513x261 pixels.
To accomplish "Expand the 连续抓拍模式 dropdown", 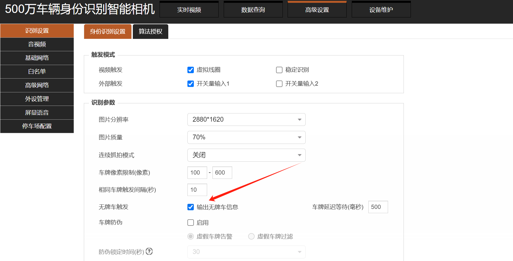I will click(x=247, y=155).
